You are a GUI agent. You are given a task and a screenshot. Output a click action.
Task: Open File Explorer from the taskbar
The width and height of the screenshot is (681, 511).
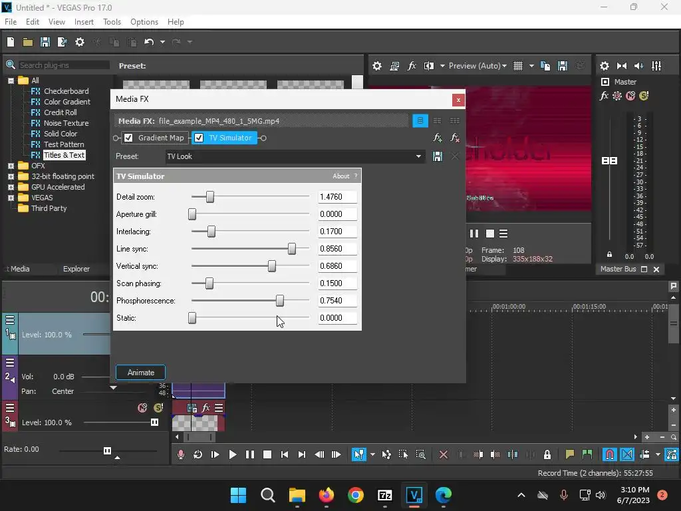297,495
